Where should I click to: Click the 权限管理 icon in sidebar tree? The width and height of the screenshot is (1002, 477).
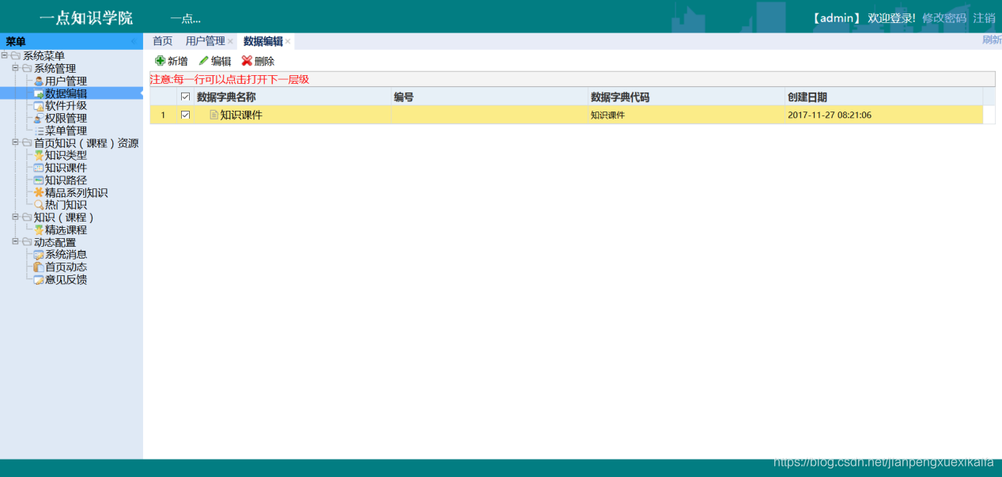[x=39, y=119]
